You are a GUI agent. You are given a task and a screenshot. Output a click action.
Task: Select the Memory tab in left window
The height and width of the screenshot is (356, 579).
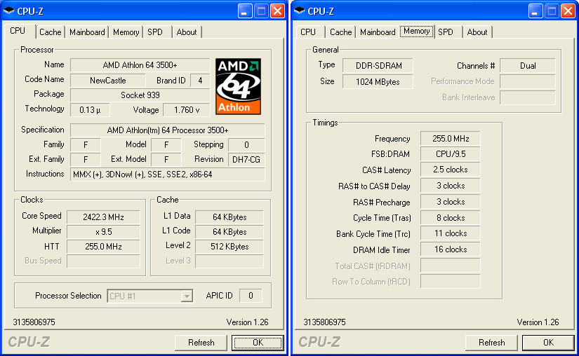pyautogui.click(x=126, y=32)
